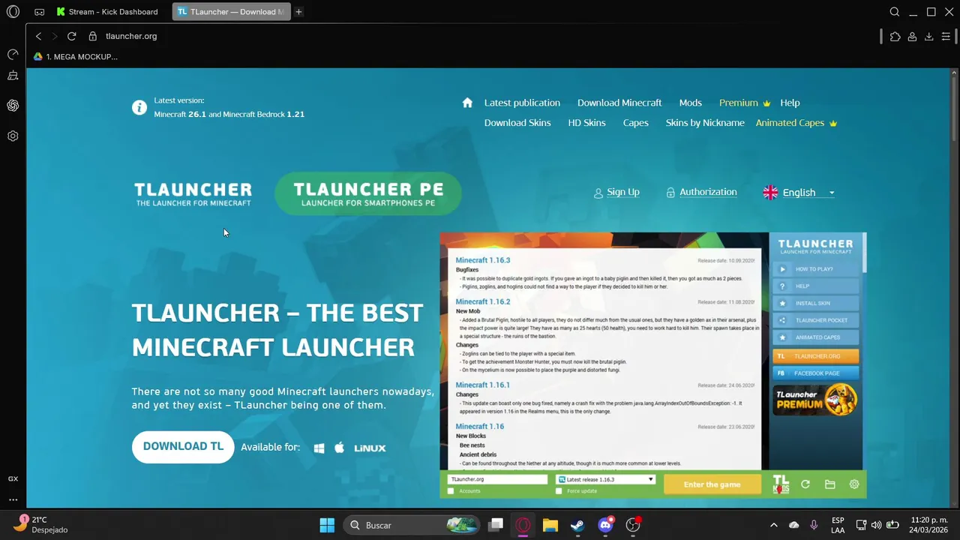The width and height of the screenshot is (960, 540).
Task: Click the Latest version info icon
Action: click(139, 108)
